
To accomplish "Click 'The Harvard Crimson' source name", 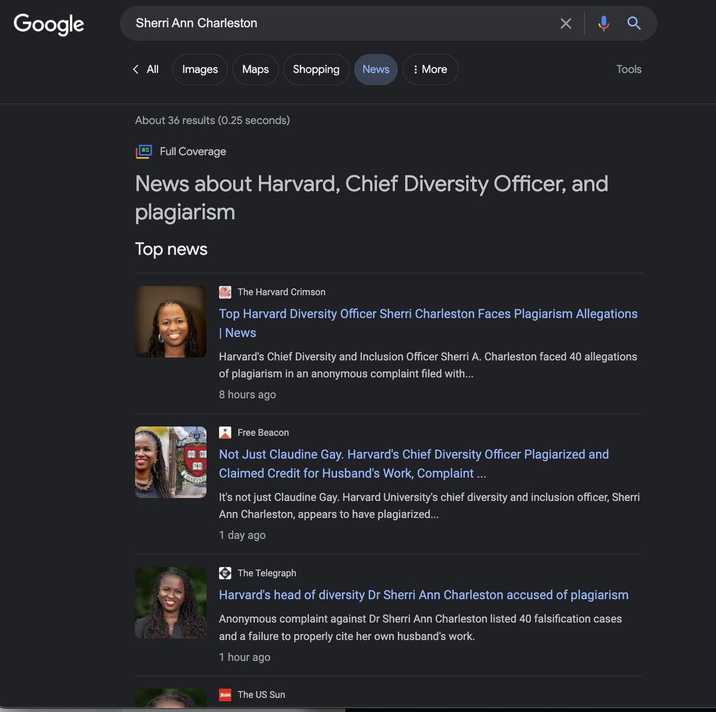I will (x=282, y=292).
